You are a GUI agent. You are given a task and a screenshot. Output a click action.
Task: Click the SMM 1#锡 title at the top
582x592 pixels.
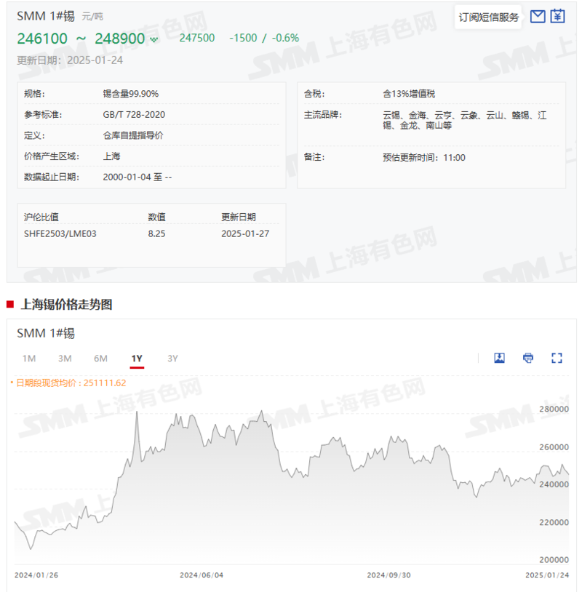click(x=46, y=16)
